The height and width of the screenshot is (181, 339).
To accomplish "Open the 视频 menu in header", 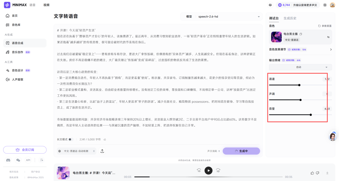I will pyautogui.click(x=46, y=5).
